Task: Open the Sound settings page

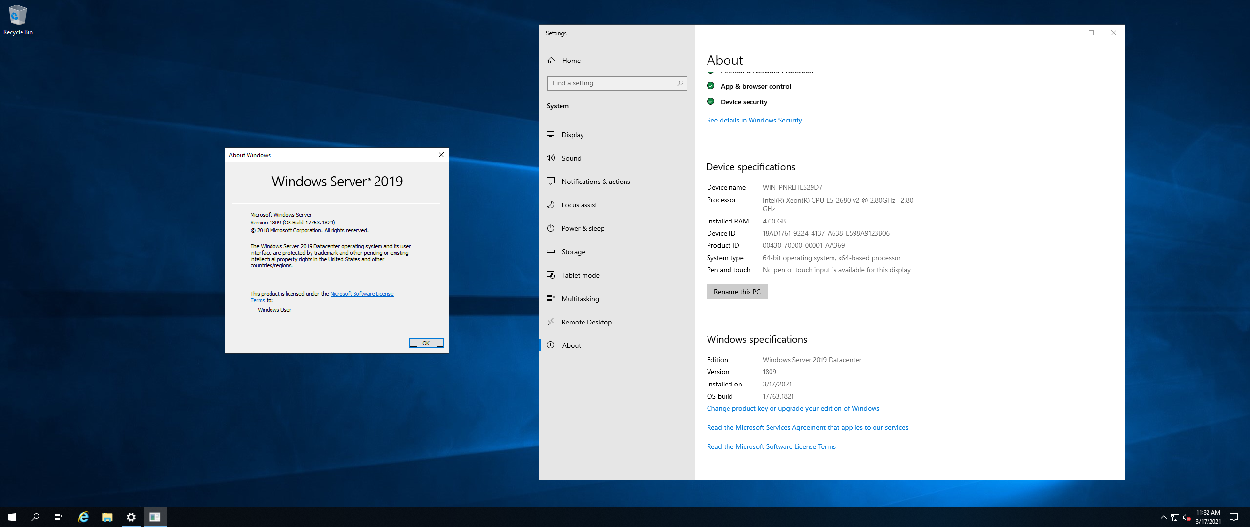Action: click(617, 158)
